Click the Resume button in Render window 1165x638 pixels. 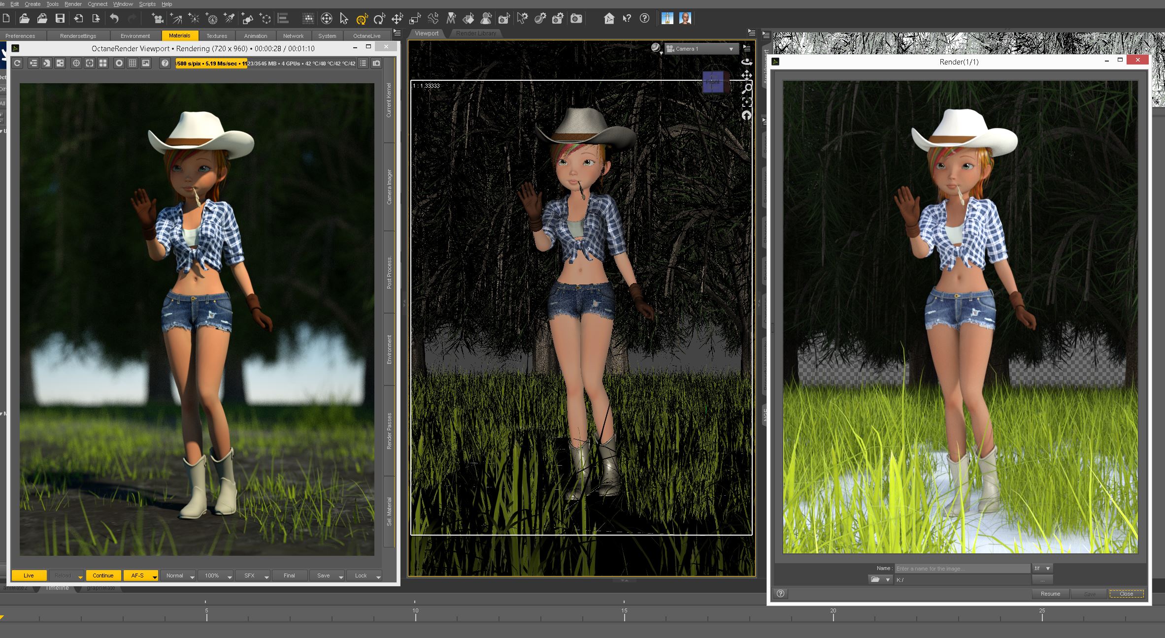(1050, 594)
